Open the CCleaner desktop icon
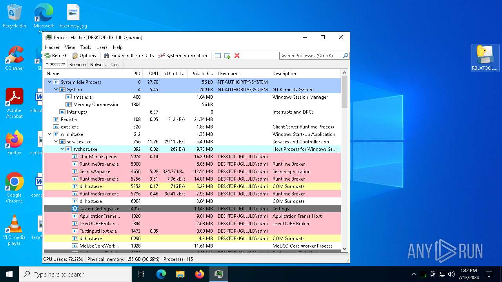 click(x=15, y=59)
